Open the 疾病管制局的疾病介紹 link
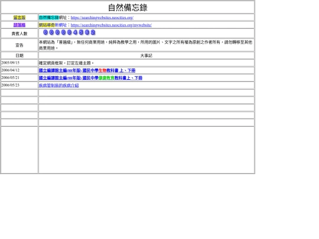319x239 pixels. 58,86
